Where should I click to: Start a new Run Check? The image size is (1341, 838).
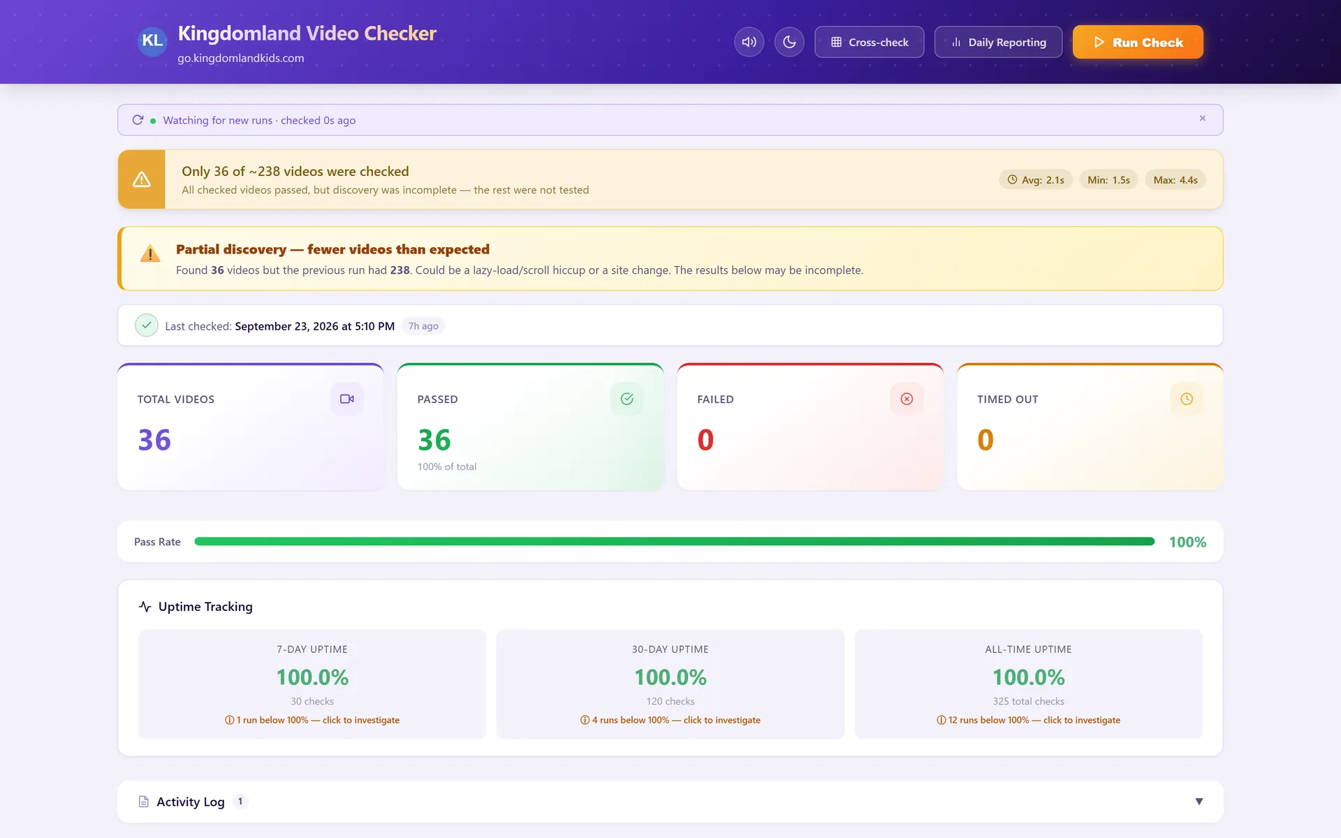pos(1138,42)
